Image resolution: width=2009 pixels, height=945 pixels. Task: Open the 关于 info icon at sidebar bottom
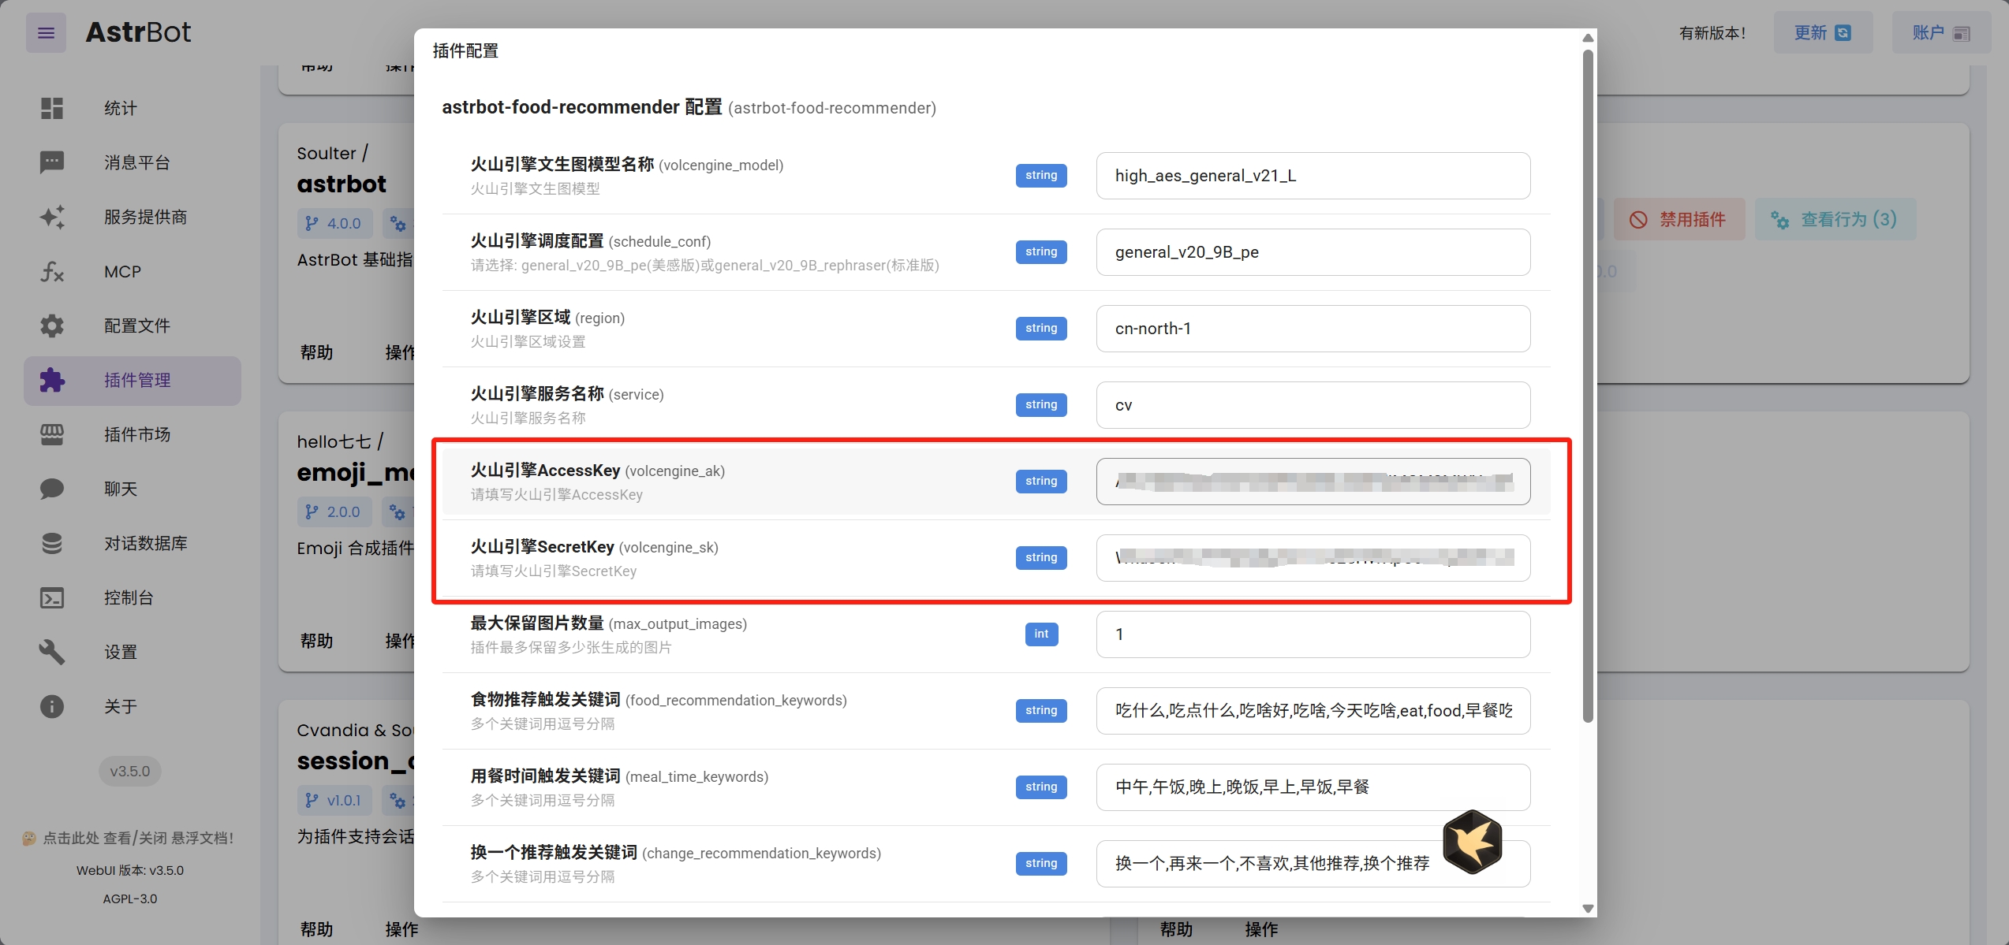pyautogui.click(x=51, y=706)
